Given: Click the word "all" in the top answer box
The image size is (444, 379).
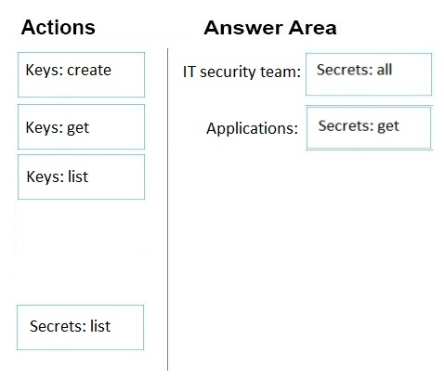Looking at the screenshot, I should coord(385,70).
